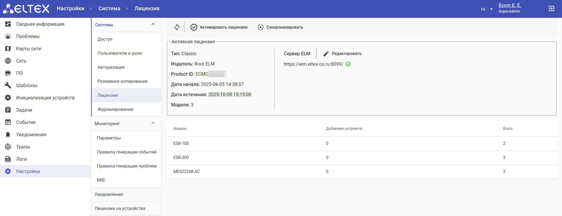Click Активировать лицензию button
Image resolution: width=562 pixels, height=216 pixels.
(219, 27)
